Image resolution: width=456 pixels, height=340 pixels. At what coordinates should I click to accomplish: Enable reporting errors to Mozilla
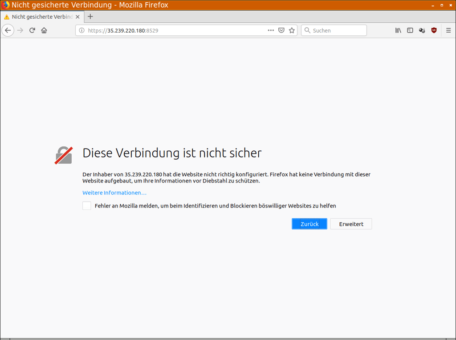[86, 205]
